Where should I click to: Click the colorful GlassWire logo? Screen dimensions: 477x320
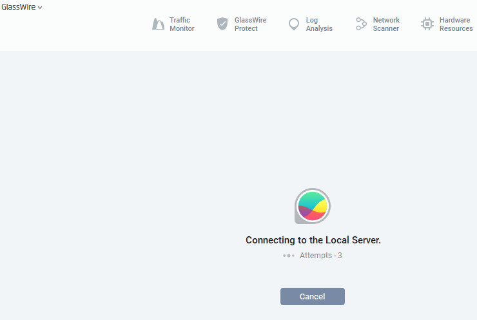(x=313, y=207)
